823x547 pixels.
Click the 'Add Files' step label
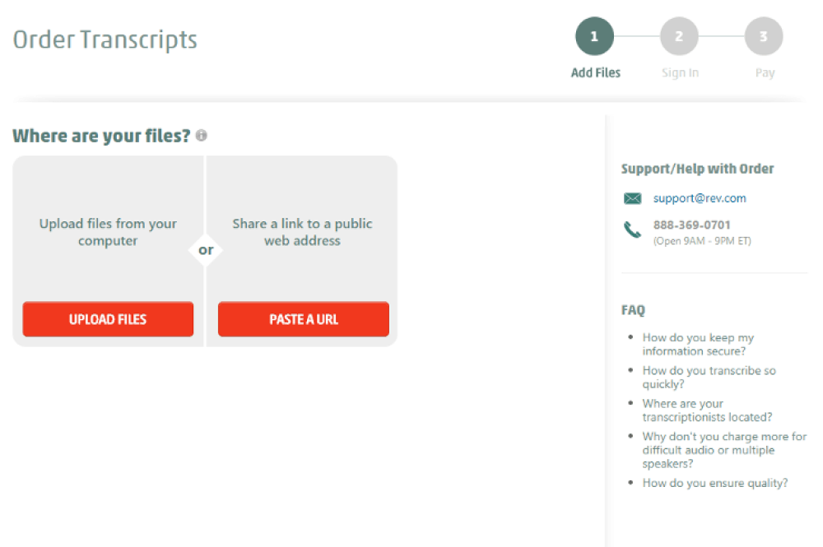595,72
